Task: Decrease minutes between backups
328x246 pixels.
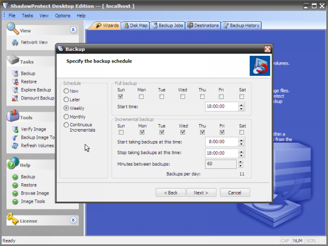Action: 241,166
